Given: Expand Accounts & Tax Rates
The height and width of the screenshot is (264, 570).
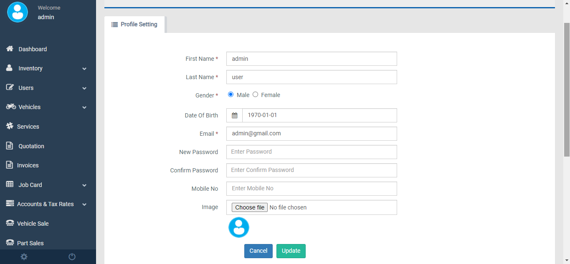Looking at the screenshot, I should [x=45, y=204].
